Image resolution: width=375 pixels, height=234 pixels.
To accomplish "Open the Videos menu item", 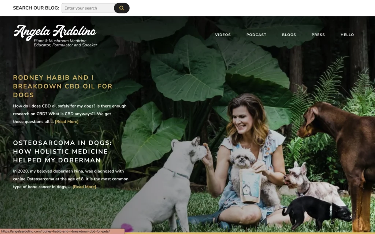I will 223,35.
